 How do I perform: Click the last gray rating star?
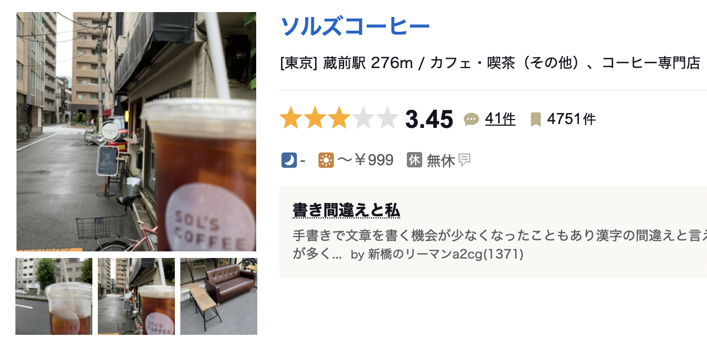click(388, 119)
